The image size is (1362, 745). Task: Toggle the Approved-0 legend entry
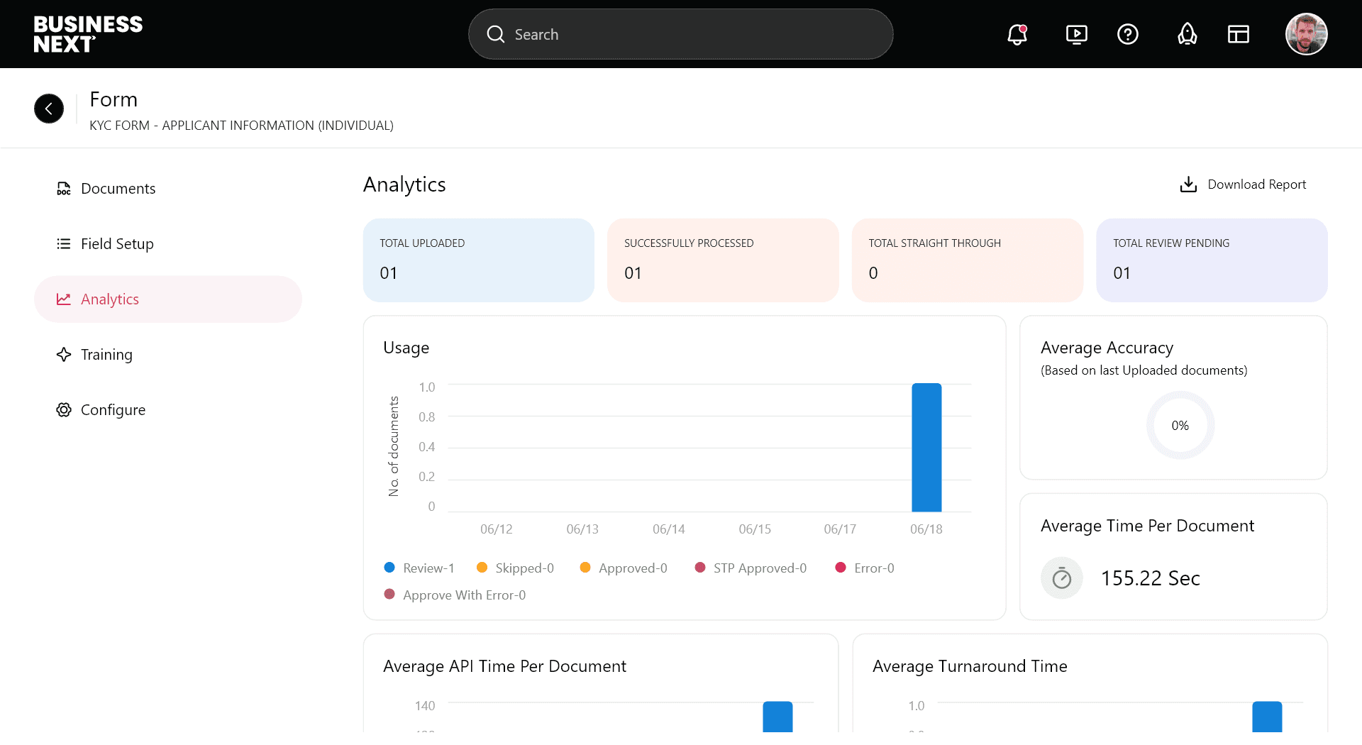pyautogui.click(x=624, y=568)
